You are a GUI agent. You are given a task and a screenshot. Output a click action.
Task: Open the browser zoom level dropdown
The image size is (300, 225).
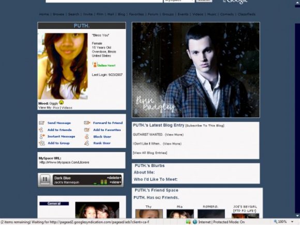pyautogui.click(x=292, y=222)
